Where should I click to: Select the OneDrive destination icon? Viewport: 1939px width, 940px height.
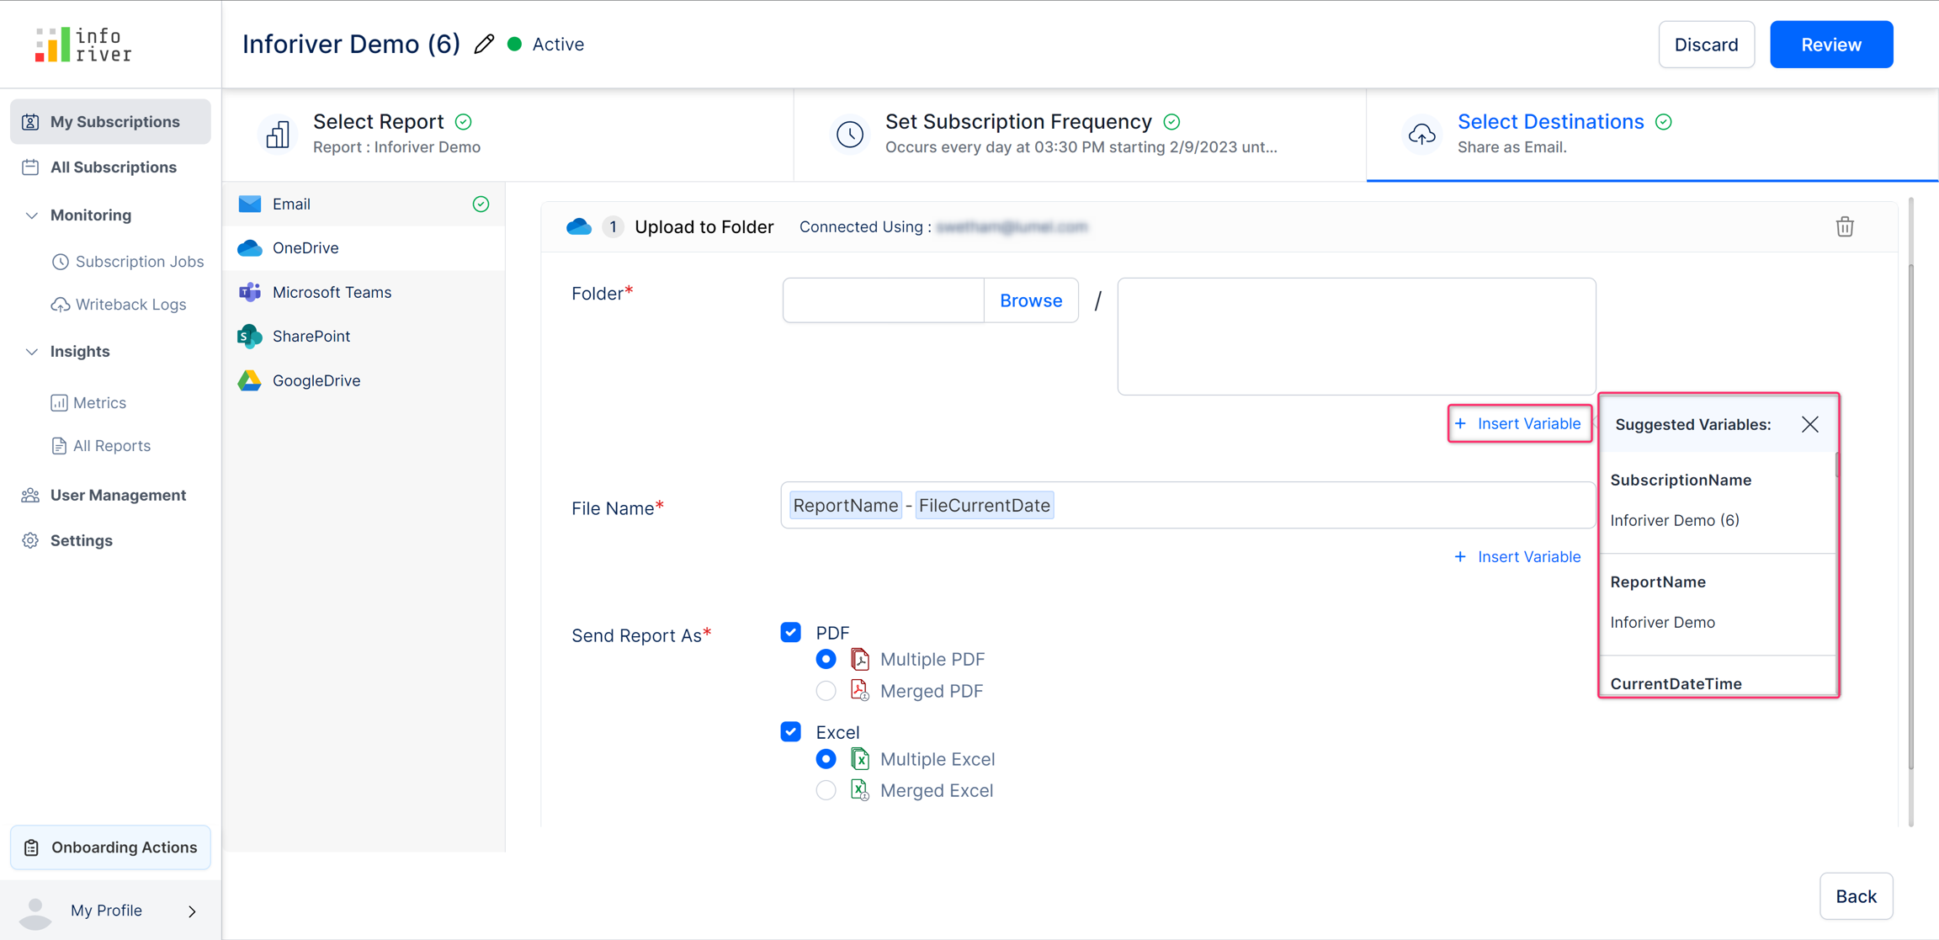250,248
